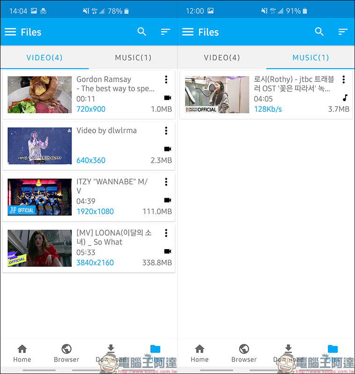
Task: Switch to MUSIC(1) tab on left screen
Action: [133, 58]
